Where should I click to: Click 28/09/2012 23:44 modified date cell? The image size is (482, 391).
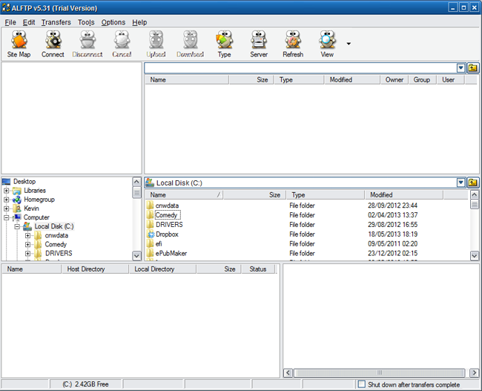coord(392,206)
